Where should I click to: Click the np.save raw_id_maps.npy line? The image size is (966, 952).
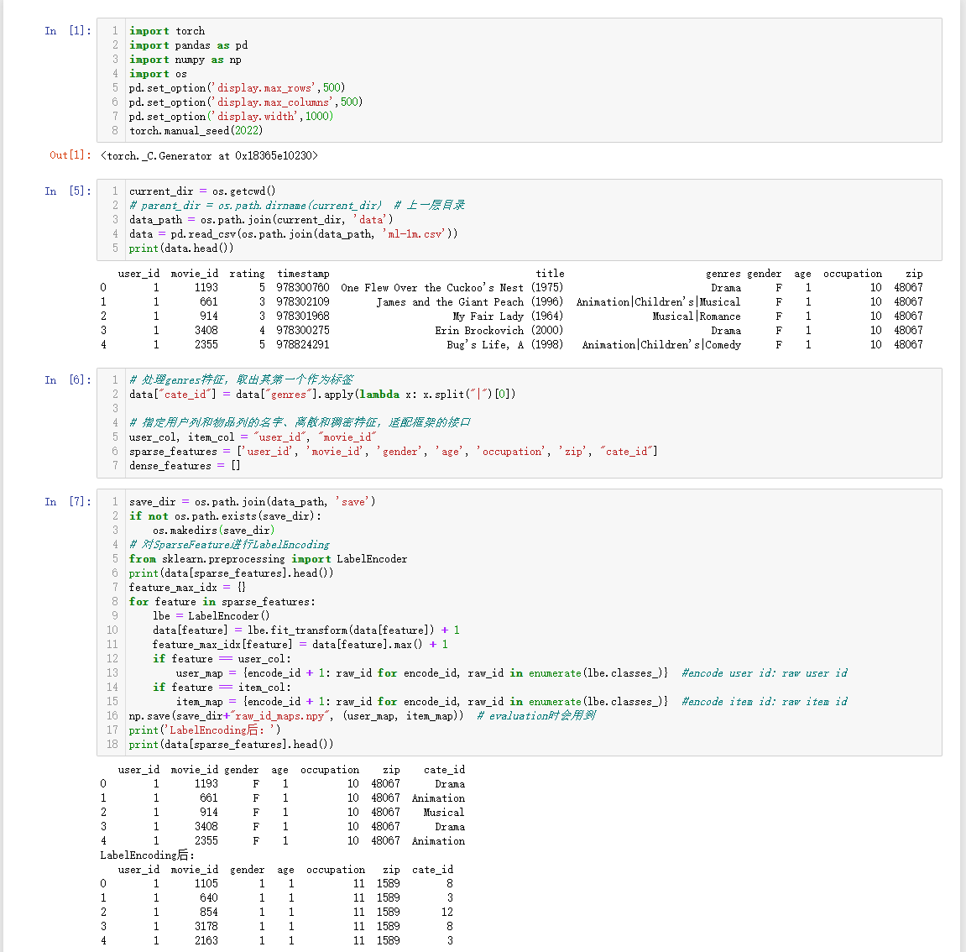(363, 715)
